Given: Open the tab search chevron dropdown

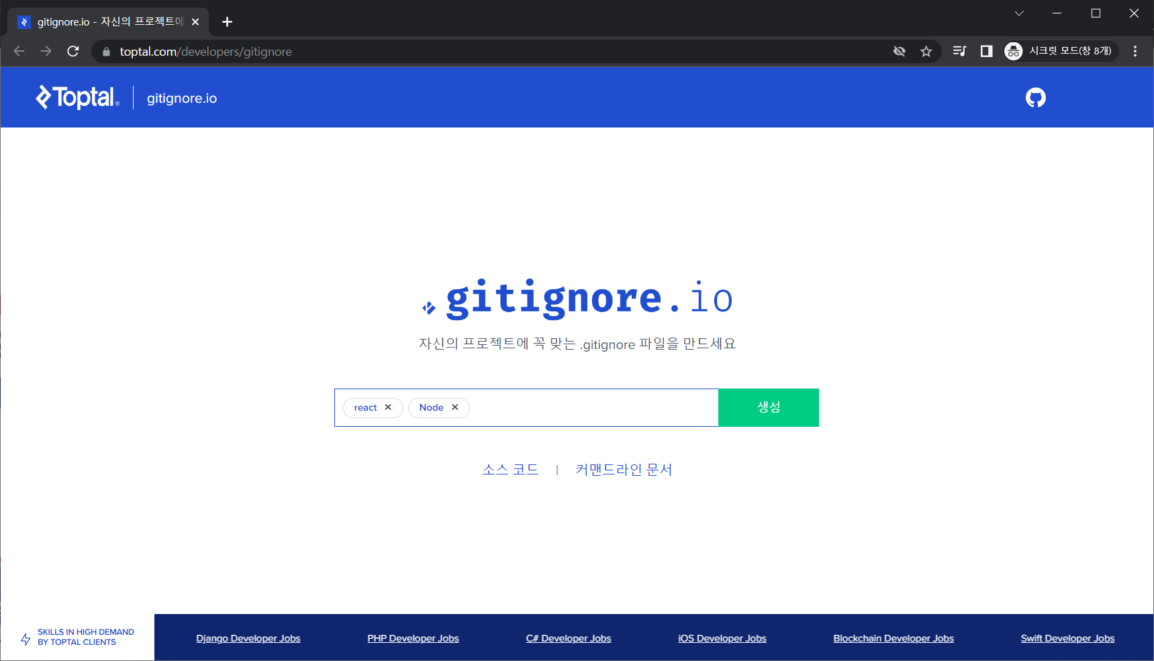Looking at the screenshot, I should pyautogui.click(x=1019, y=13).
